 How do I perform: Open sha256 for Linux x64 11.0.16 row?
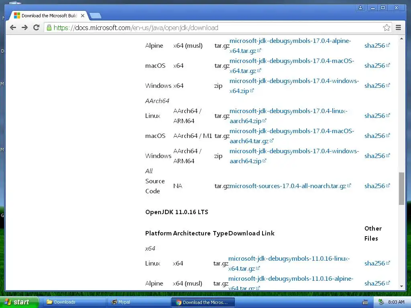[377, 263]
